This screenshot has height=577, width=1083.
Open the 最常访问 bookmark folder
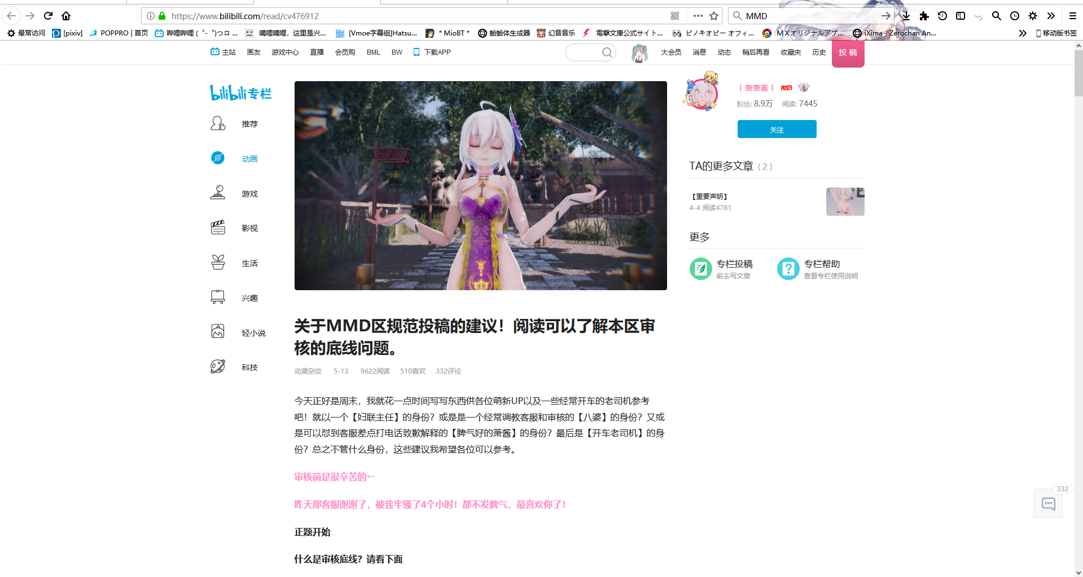(x=26, y=33)
